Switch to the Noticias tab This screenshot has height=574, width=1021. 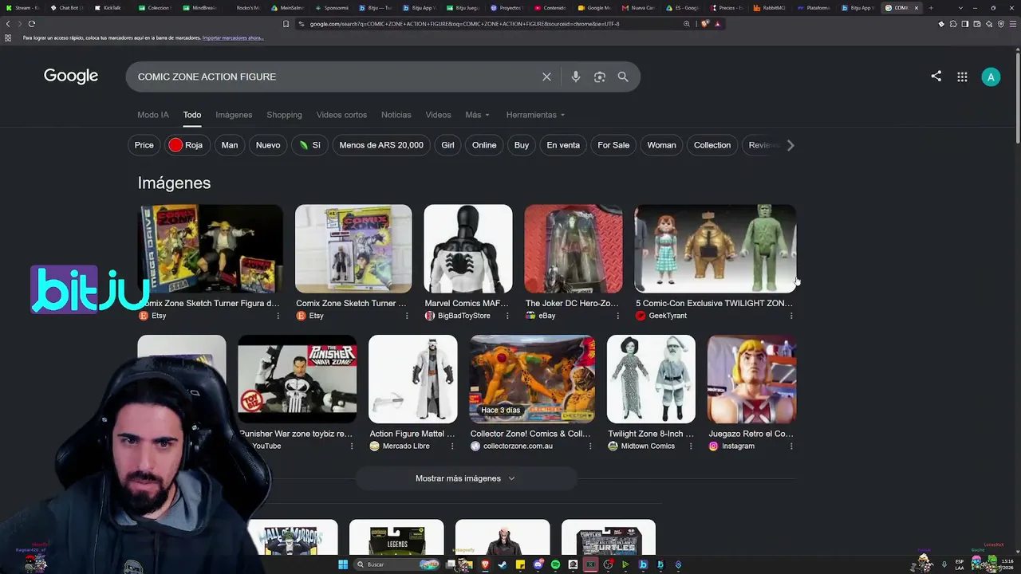(396, 115)
